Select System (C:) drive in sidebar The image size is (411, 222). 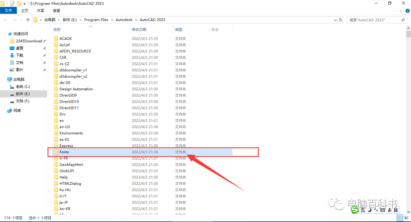click(x=20, y=87)
